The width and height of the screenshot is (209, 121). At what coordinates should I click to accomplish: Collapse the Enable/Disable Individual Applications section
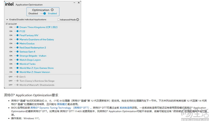[x=7, y=20]
